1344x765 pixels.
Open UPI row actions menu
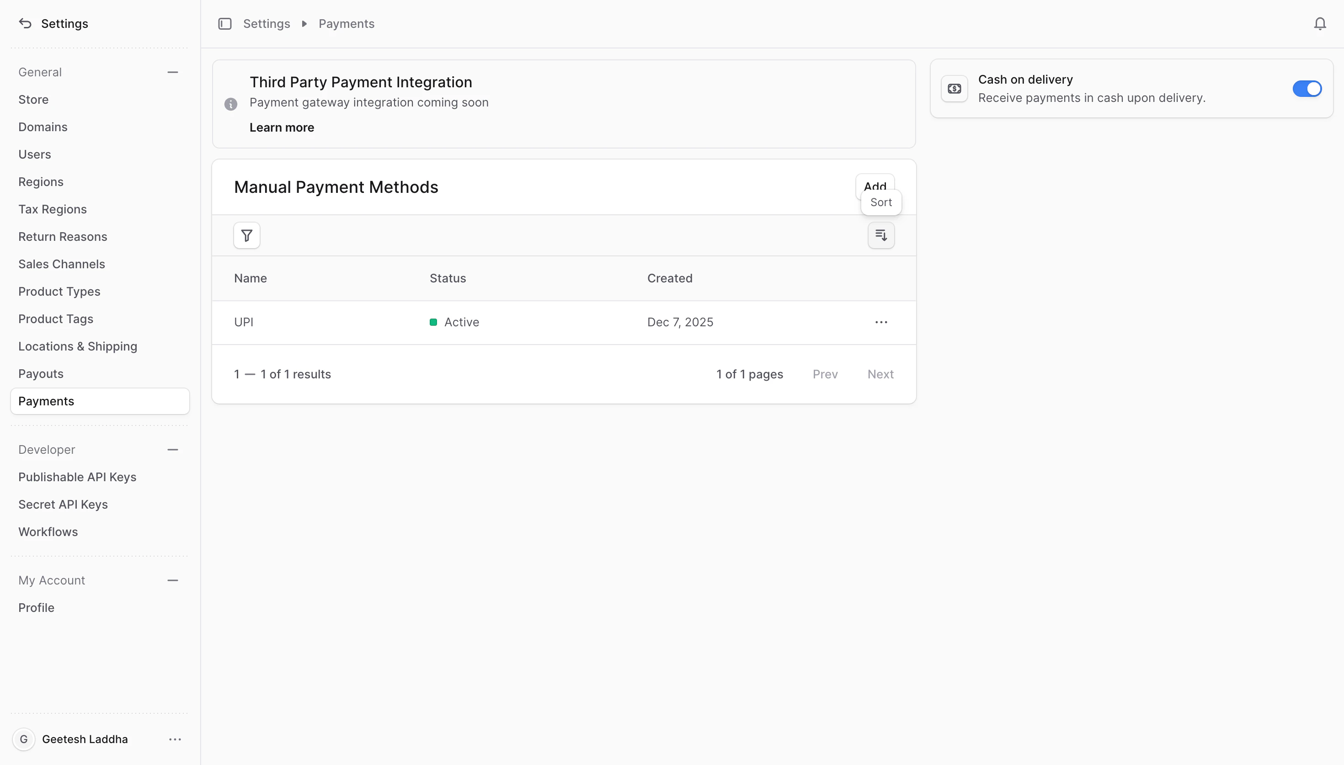880,322
